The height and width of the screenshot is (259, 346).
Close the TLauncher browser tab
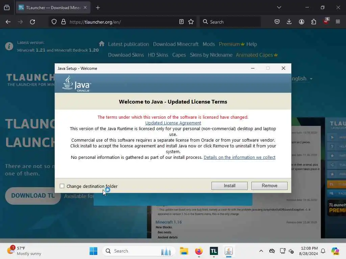85,7
